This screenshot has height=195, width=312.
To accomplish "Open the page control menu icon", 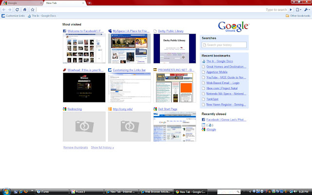I will (x=298, y=10).
